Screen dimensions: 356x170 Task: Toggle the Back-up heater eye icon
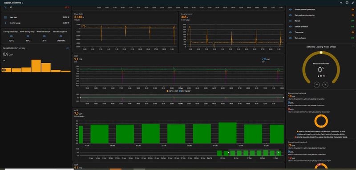point(290,38)
